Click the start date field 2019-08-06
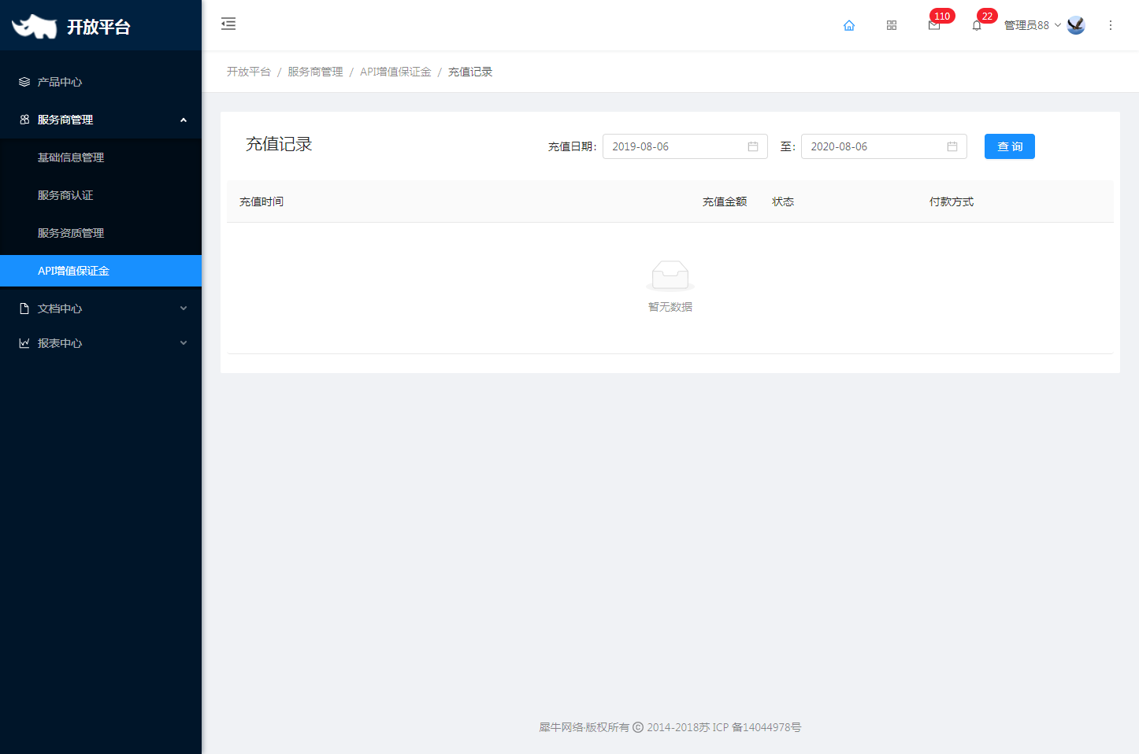 [685, 146]
